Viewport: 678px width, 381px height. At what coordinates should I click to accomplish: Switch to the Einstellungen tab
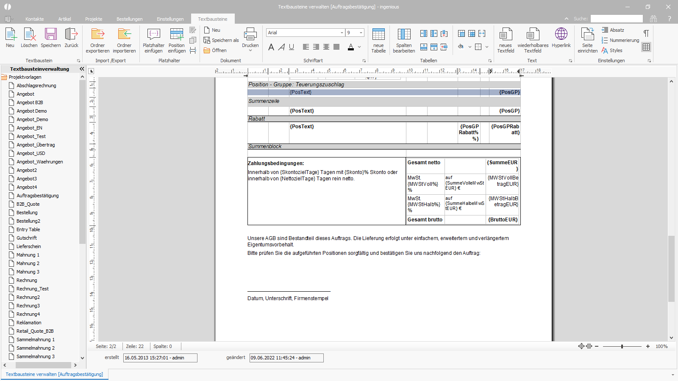tap(170, 19)
